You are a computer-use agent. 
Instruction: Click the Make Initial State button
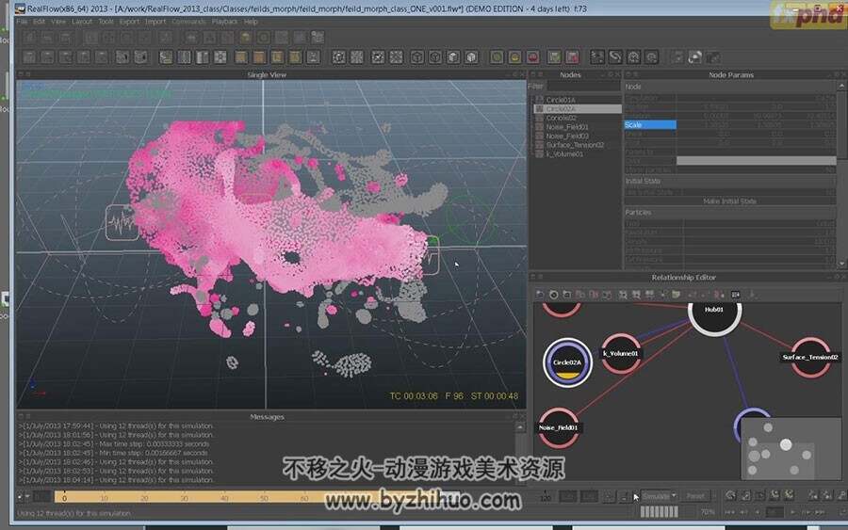click(x=729, y=201)
